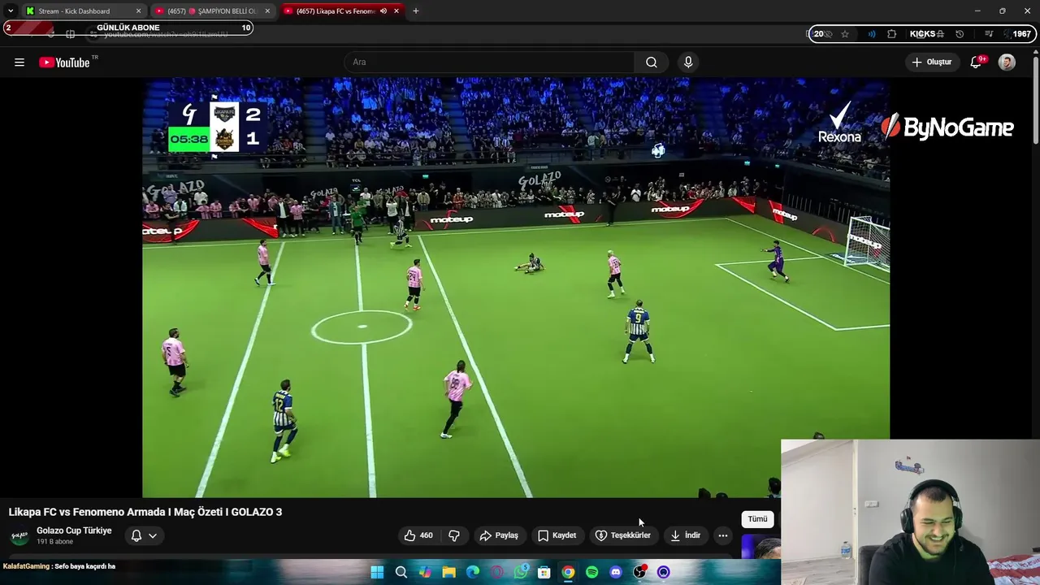Viewport: 1040px width, 585px height.
Task: Open Spotify from the taskbar
Action: [x=591, y=572]
